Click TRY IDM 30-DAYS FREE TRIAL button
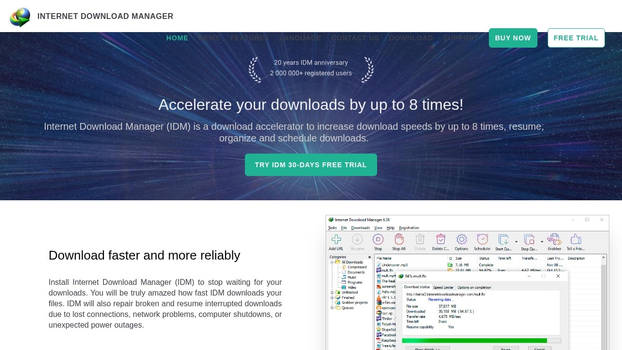Screen dimensions: 622x350 (311, 164)
